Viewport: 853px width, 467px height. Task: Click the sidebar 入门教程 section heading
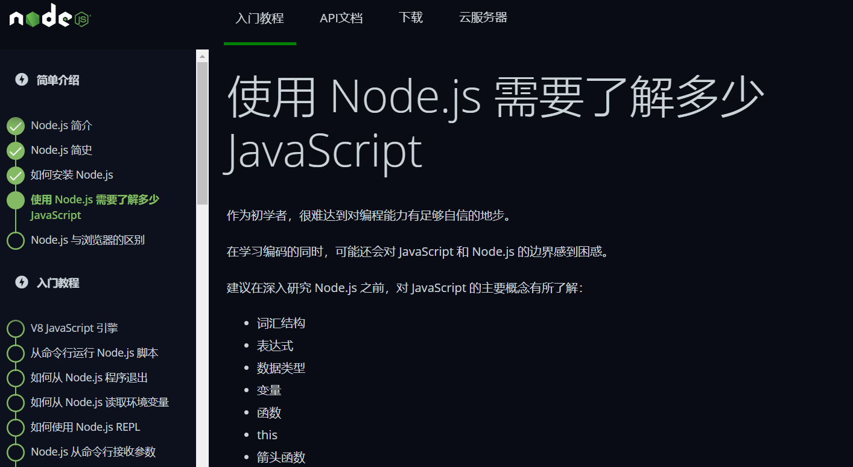coord(58,283)
